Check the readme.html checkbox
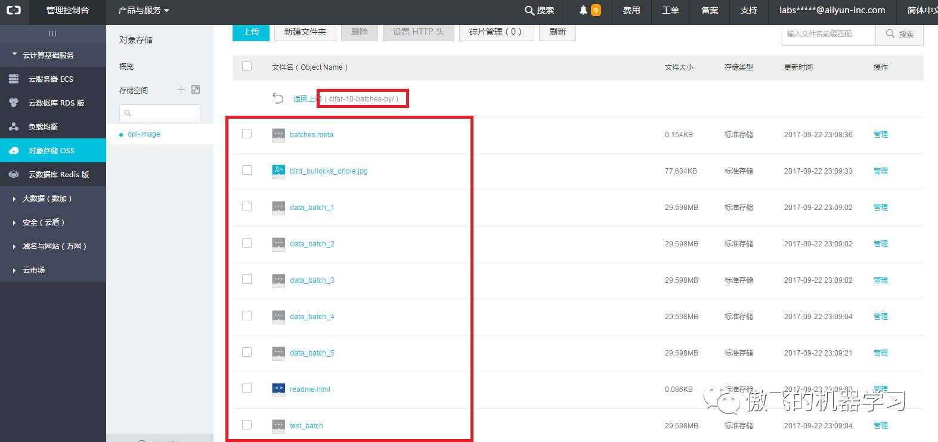 pos(247,388)
